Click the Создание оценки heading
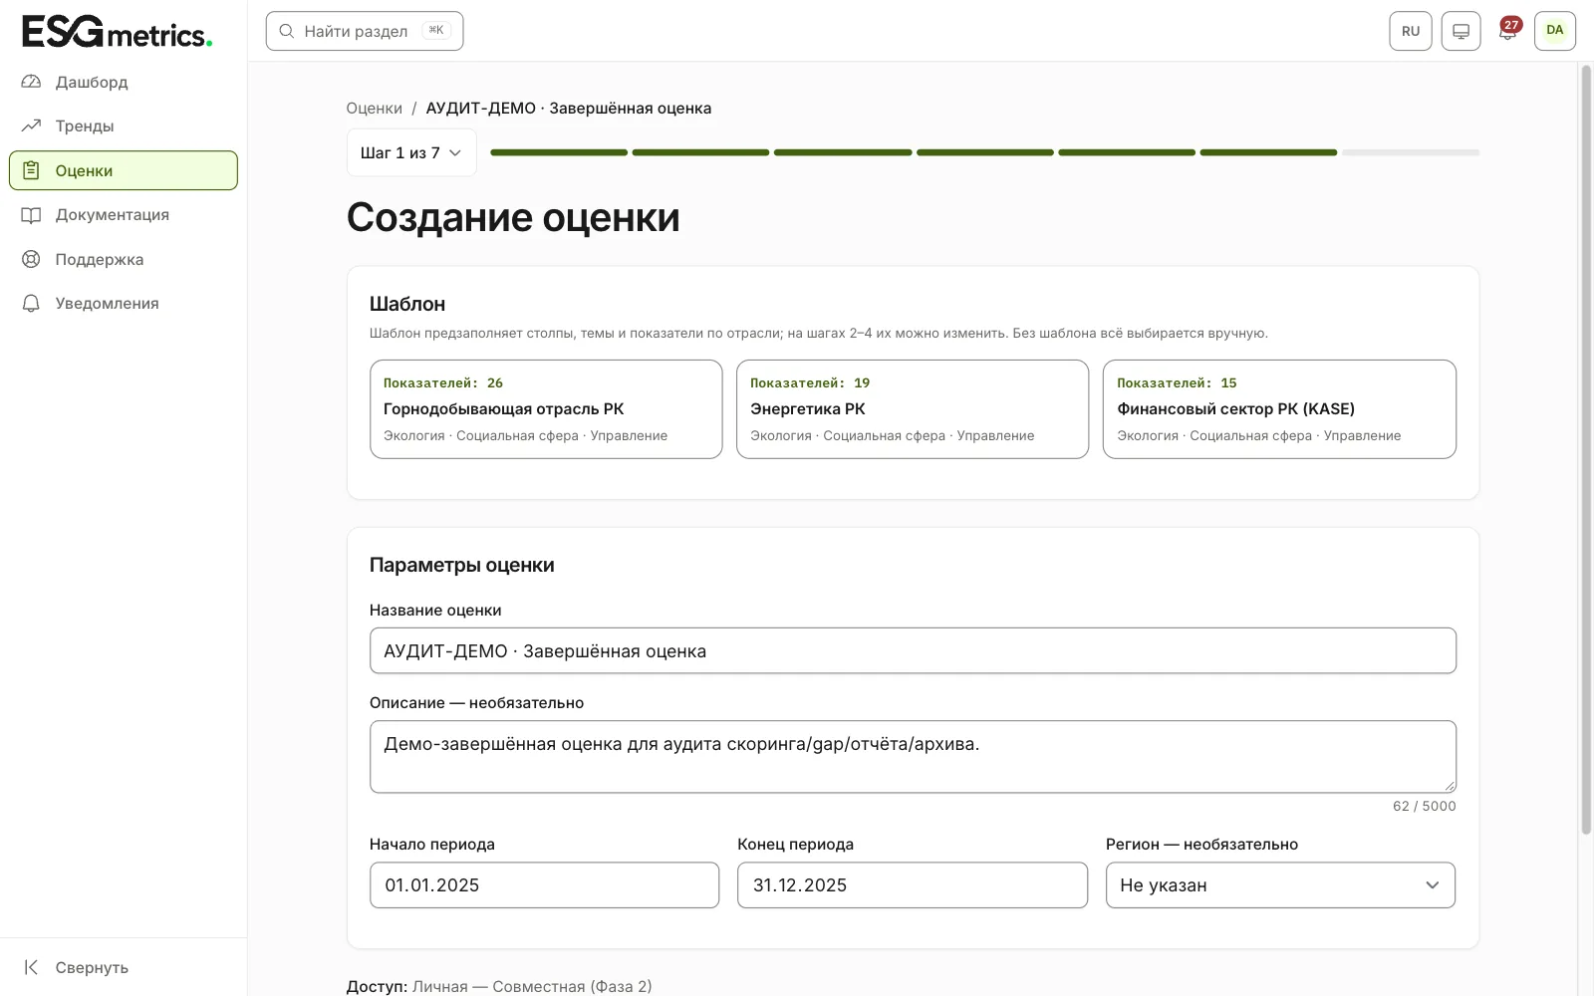 click(513, 217)
